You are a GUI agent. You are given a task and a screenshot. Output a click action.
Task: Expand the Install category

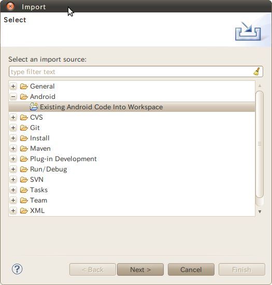(x=13, y=138)
